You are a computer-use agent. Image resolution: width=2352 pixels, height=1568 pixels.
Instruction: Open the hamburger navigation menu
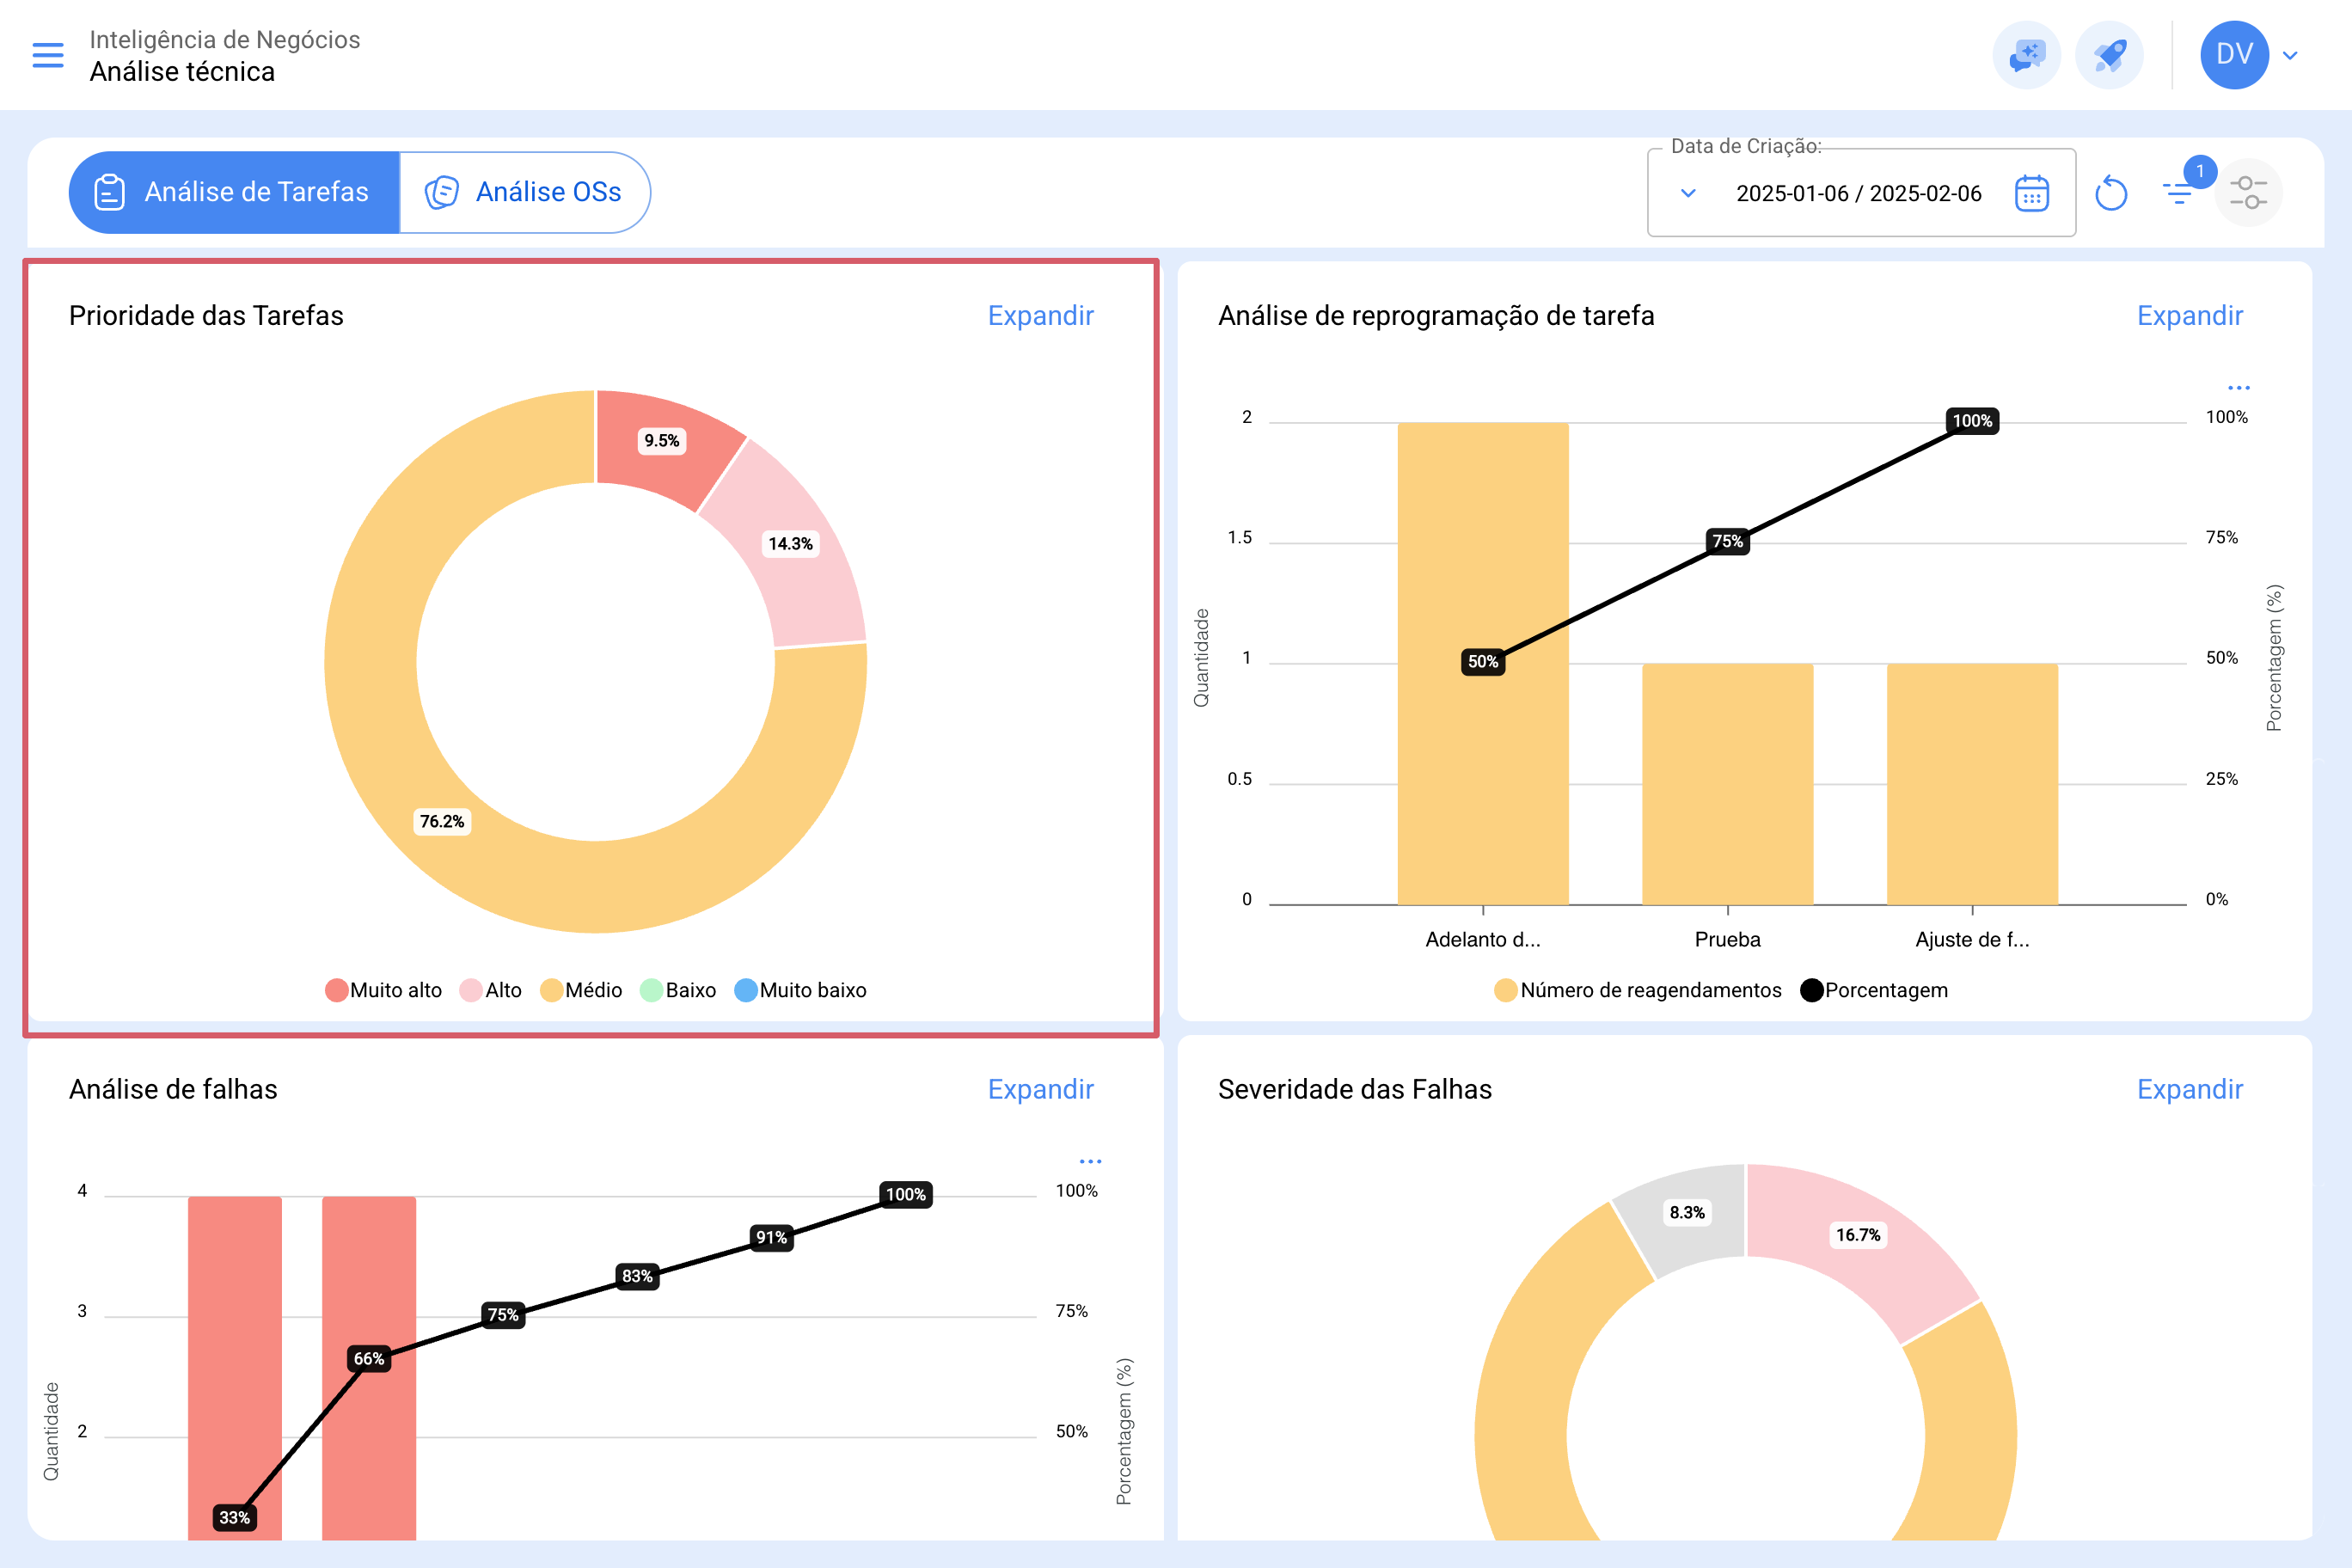(48, 55)
